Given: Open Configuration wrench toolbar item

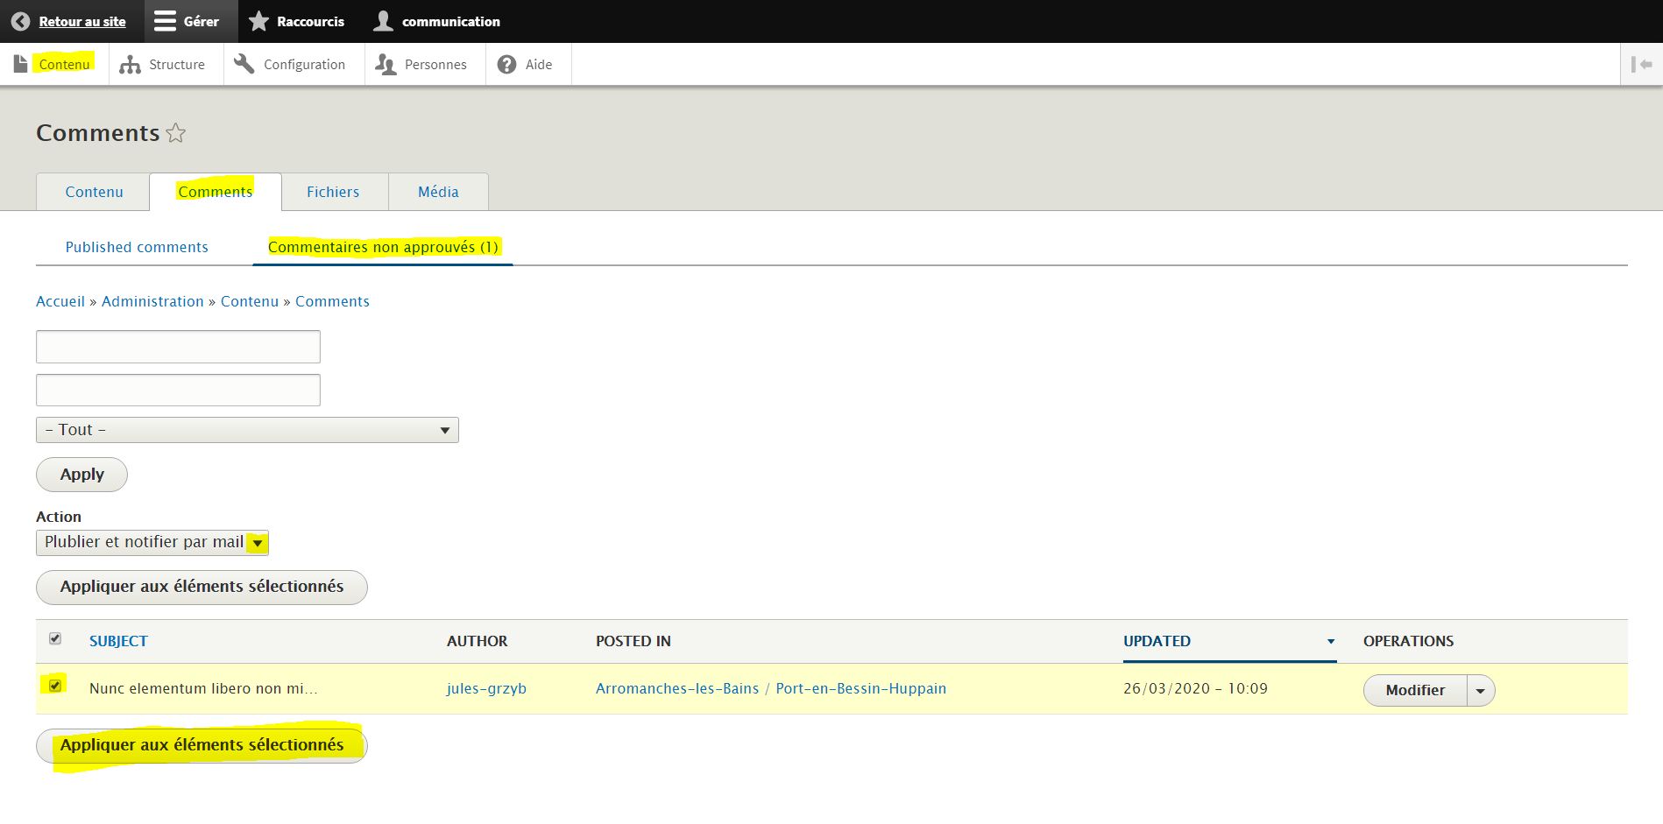Looking at the screenshot, I should coord(292,64).
